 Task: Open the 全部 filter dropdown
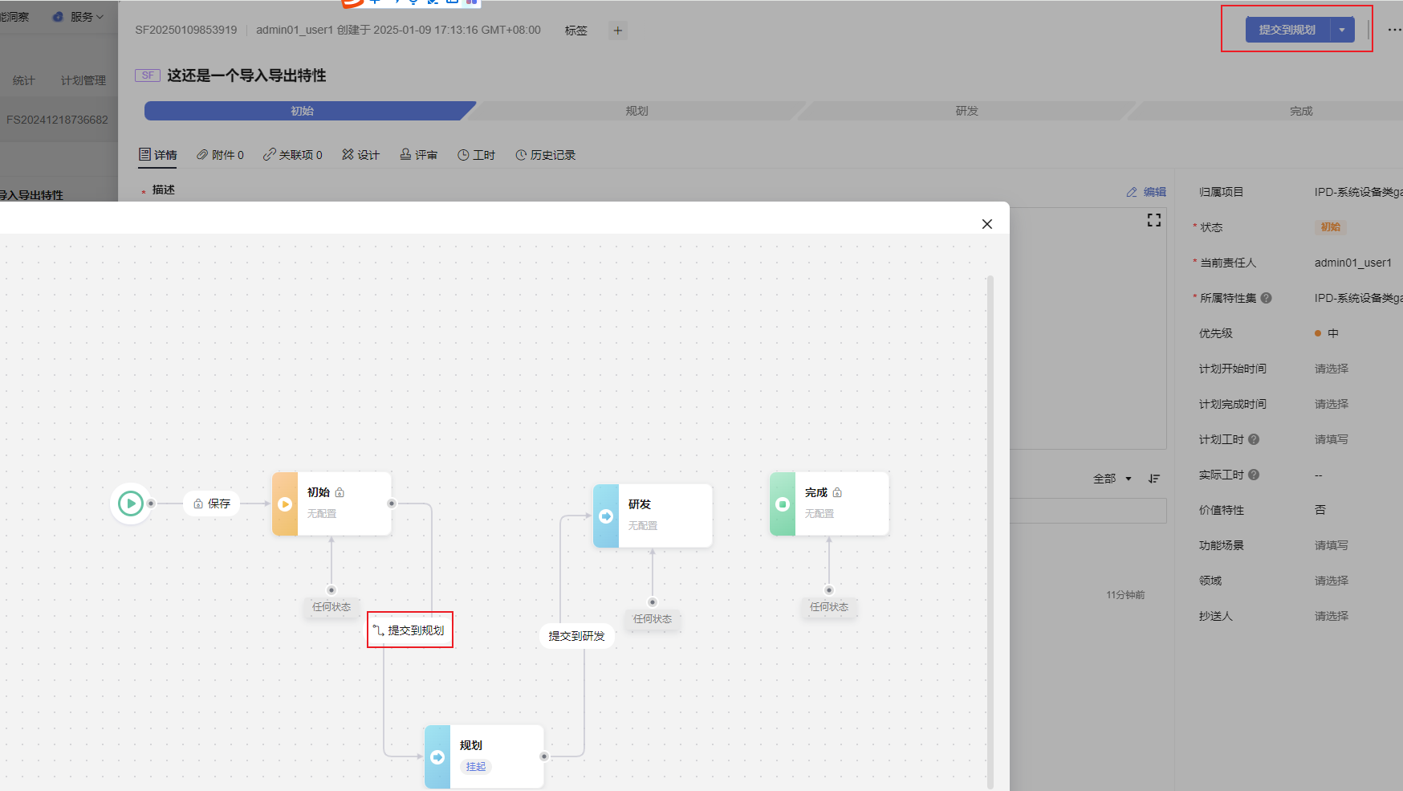pos(1112,479)
